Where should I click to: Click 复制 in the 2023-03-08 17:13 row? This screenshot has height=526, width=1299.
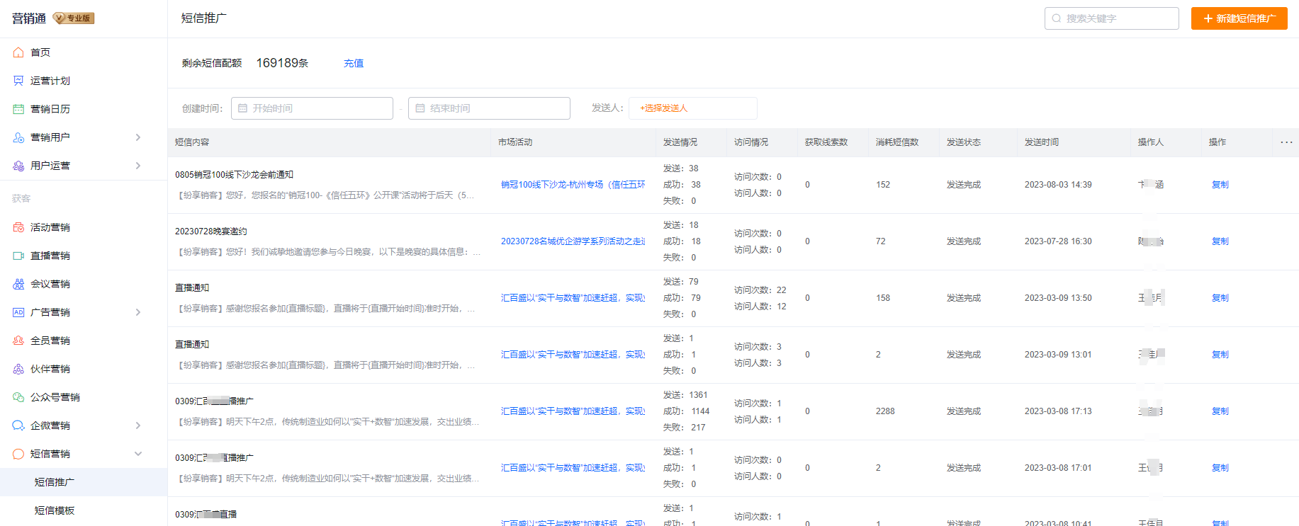tap(1220, 411)
